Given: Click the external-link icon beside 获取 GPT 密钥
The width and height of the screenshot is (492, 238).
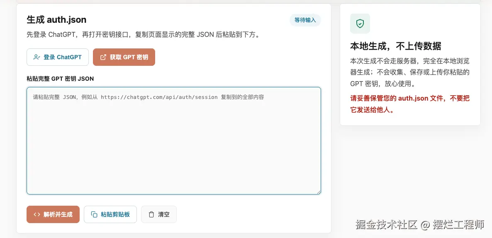Looking at the screenshot, I should (103, 57).
